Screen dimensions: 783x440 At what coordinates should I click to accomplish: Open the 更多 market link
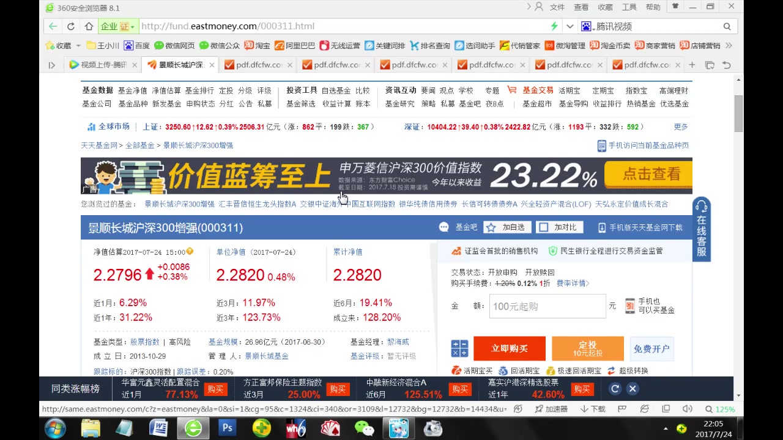click(681, 127)
